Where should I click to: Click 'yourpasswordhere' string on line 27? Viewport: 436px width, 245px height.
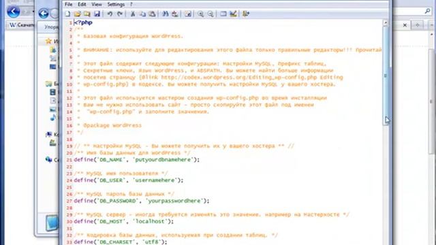coord(174,201)
